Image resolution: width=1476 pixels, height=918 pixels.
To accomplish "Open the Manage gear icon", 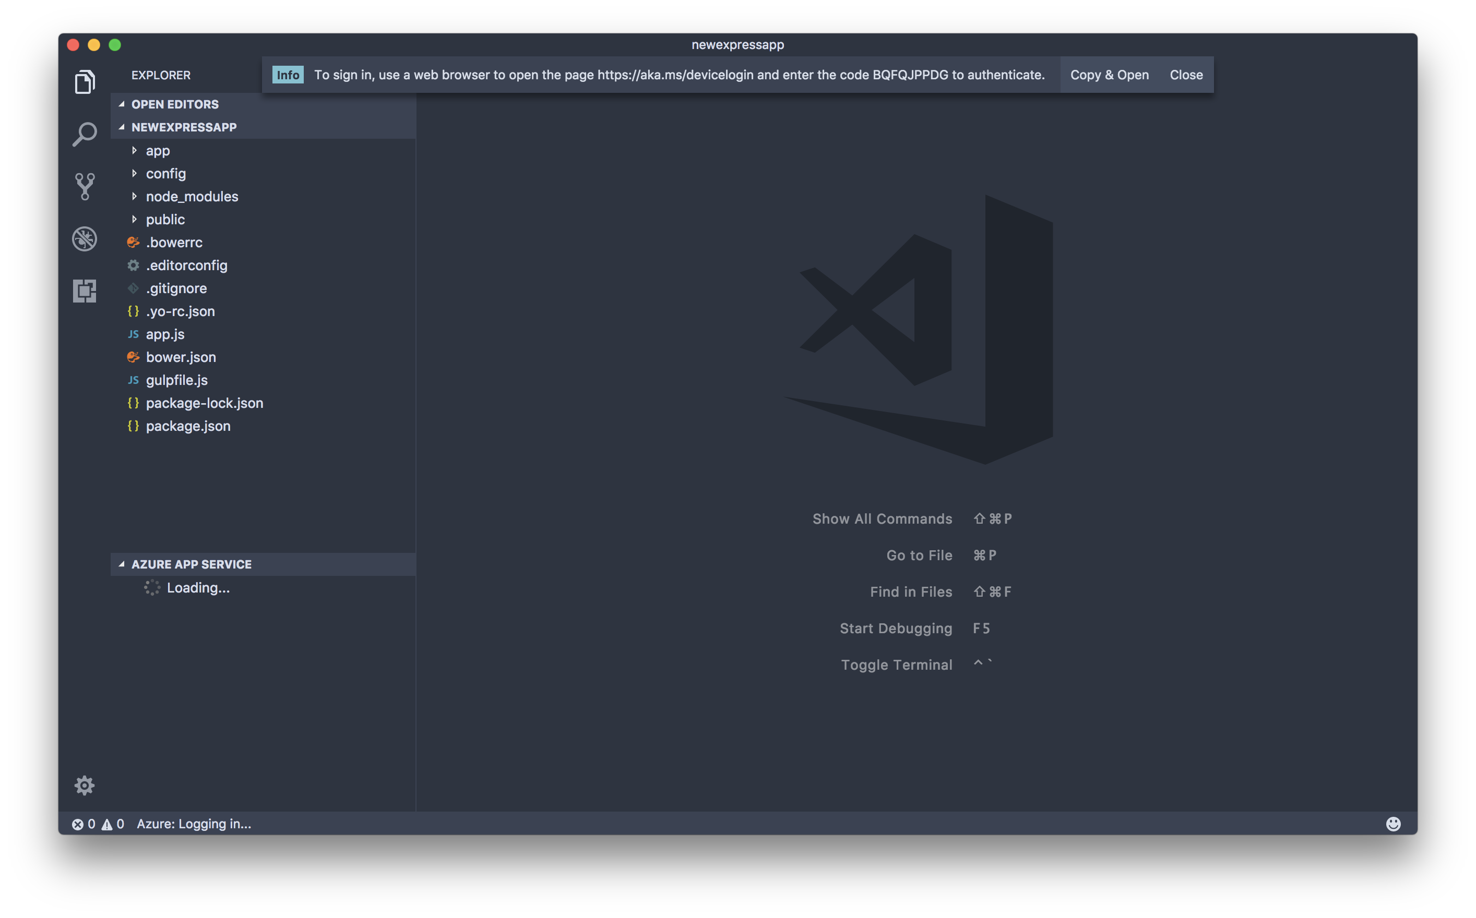I will coord(85,786).
